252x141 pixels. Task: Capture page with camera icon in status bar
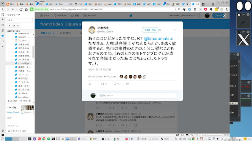click(178, 135)
